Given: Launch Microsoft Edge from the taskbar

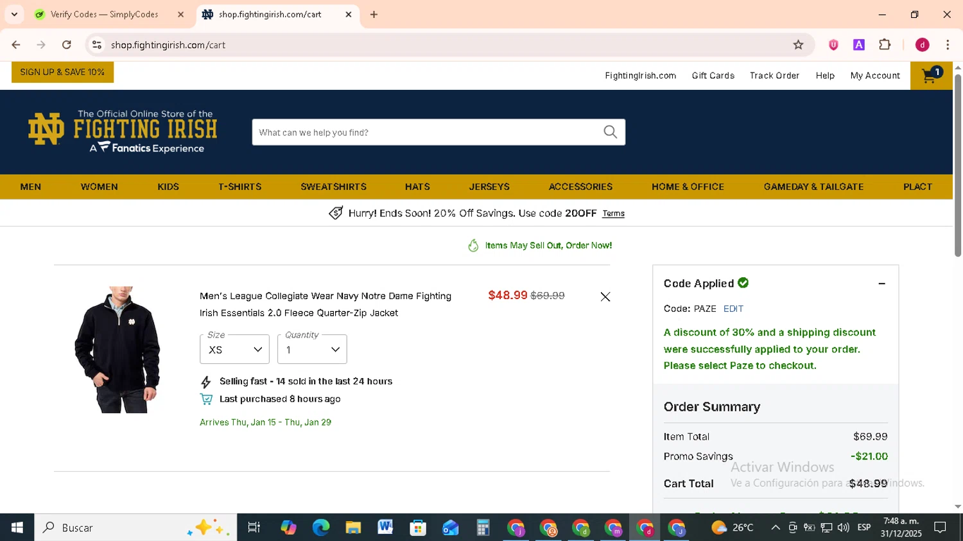Looking at the screenshot, I should [x=320, y=528].
